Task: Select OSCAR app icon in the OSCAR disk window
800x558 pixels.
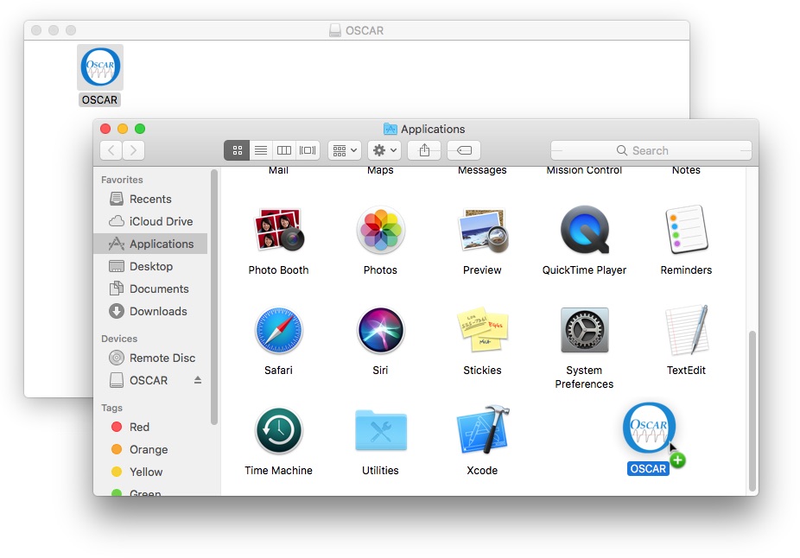Action: tap(100, 67)
